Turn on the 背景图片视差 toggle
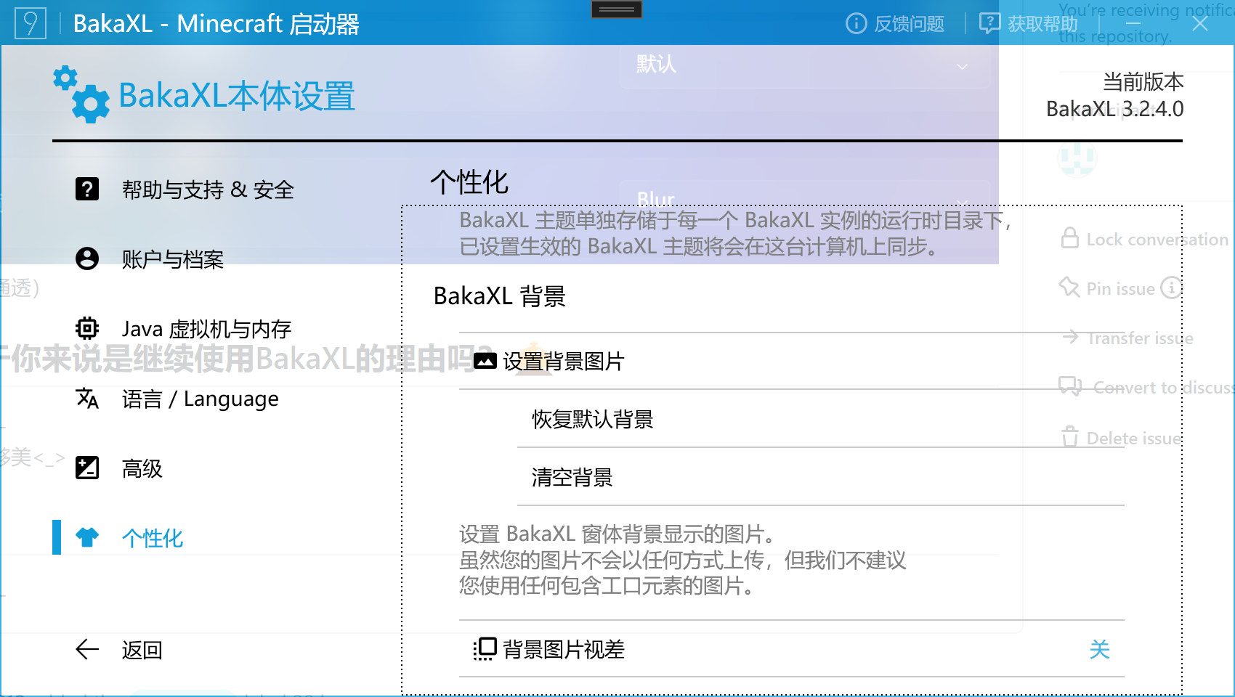Screen dimensions: 1235x697 click(x=1100, y=651)
